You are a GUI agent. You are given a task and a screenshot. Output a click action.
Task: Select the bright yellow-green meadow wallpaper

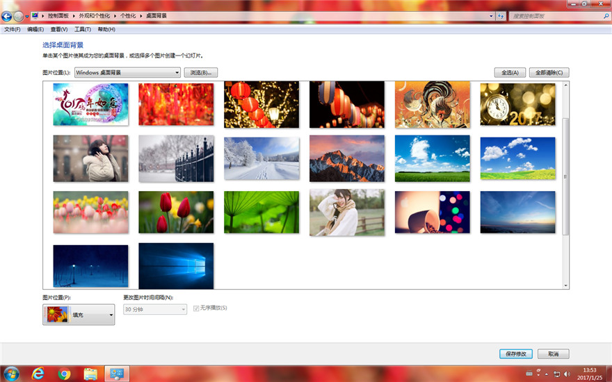coord(518,158)
